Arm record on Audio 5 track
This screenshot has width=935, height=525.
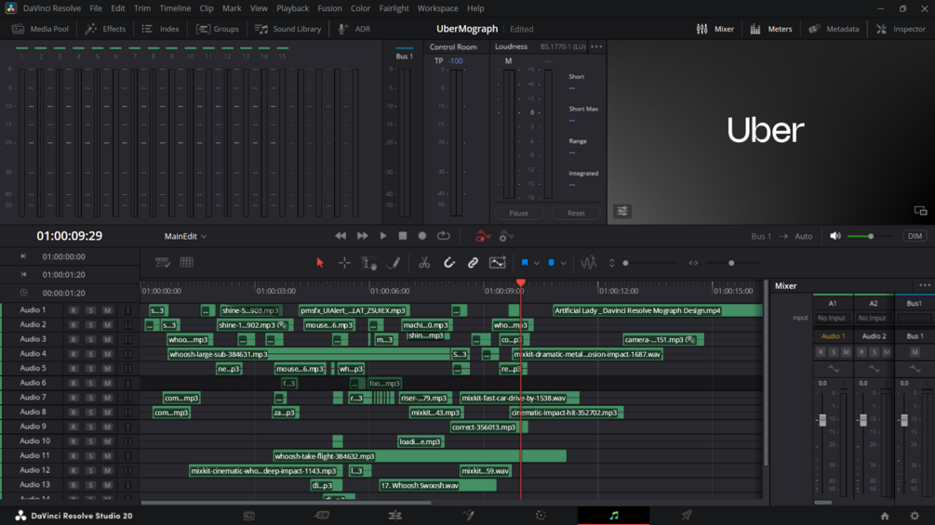coord(73,369)
